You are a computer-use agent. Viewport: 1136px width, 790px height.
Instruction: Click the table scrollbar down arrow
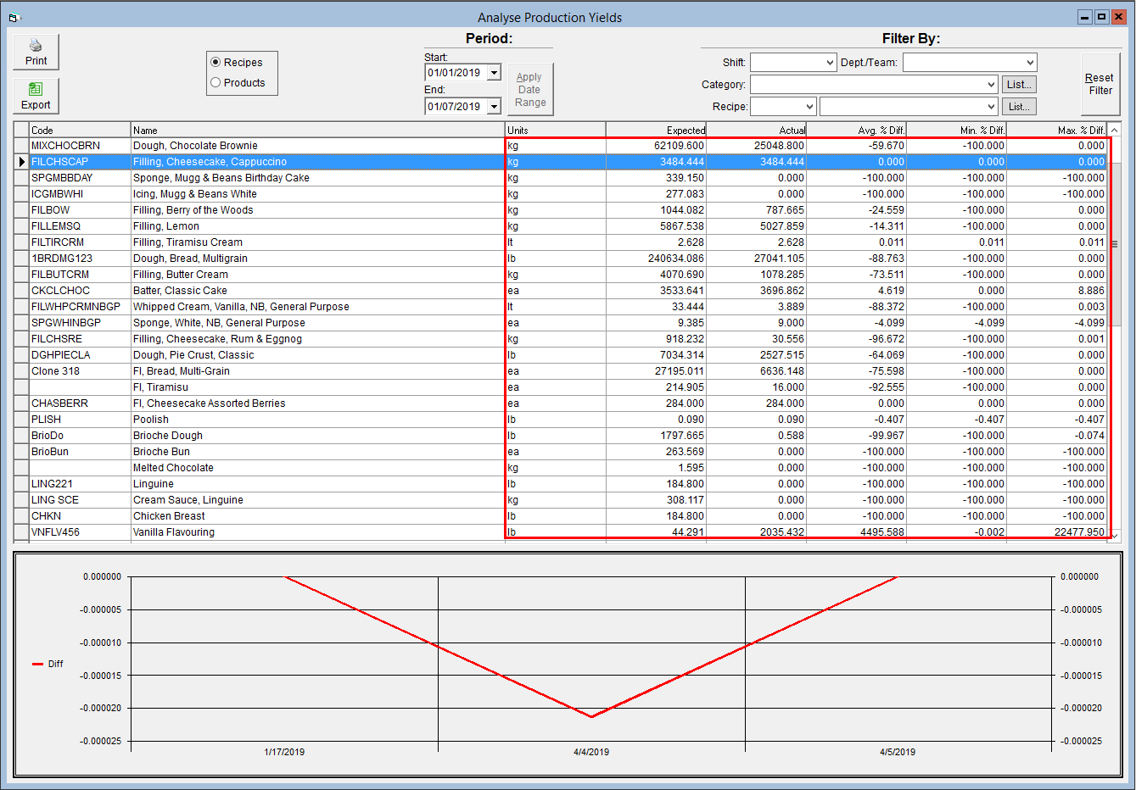click(1115, 535)
